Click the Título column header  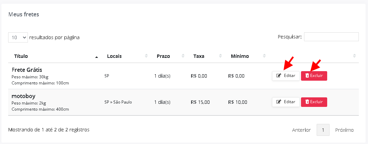(x=21, y=56)
